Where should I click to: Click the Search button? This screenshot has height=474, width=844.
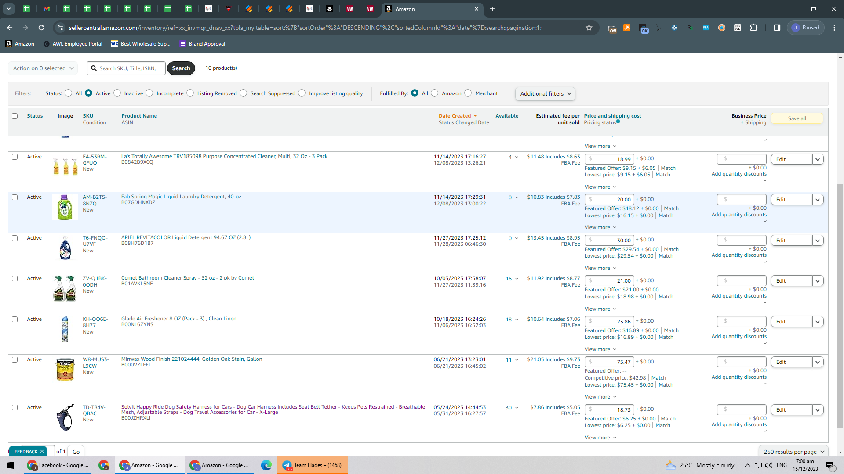[x=181, y=68]
